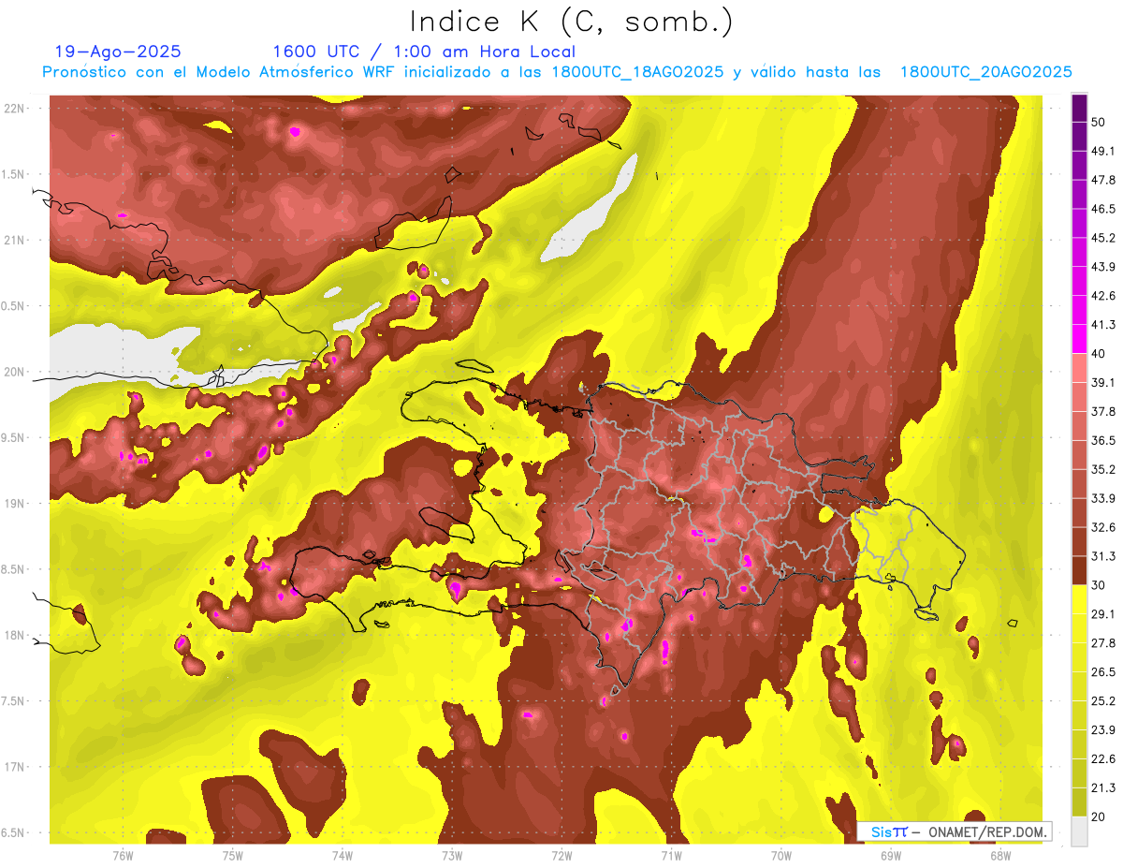Screen dimensions: 1123x868
Task: Click the '72W' longitude label
Action: (561, 856)
